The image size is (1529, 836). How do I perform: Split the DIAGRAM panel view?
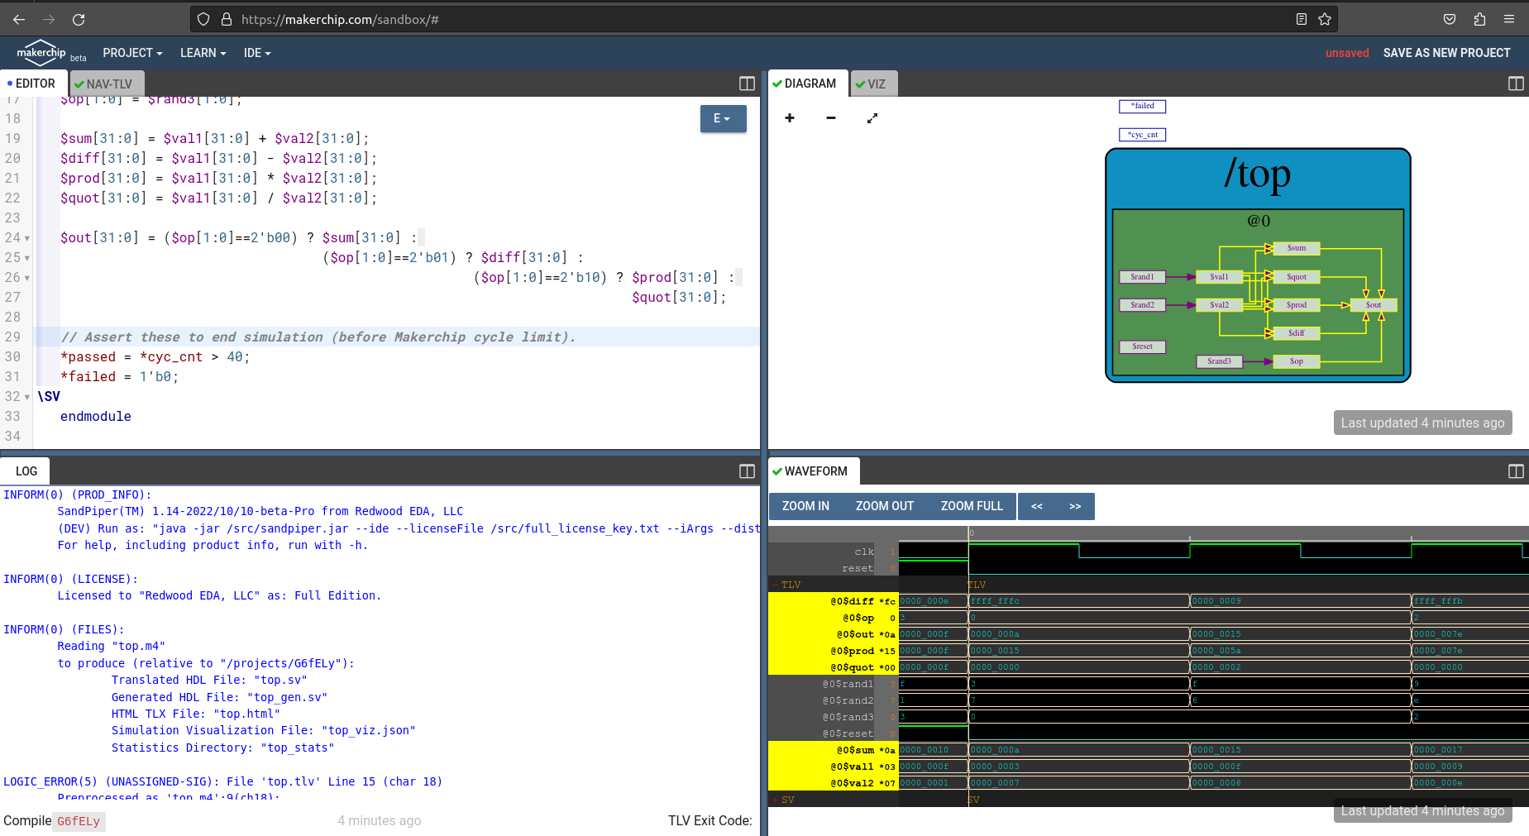(1515, 83)
